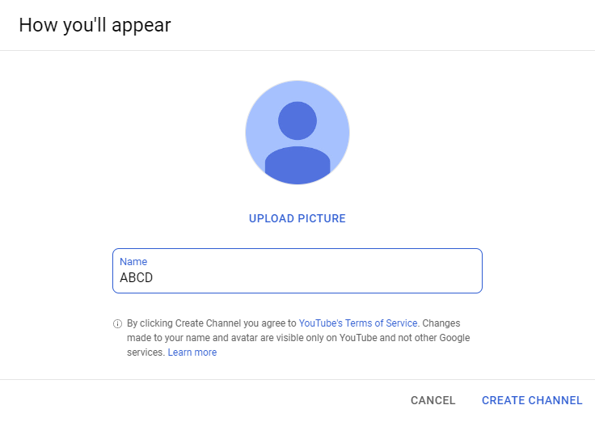Viewport: 595px width, 422px height.
Task: Click the avatar silhouette's head circle
Action: [x=297, y=120]
